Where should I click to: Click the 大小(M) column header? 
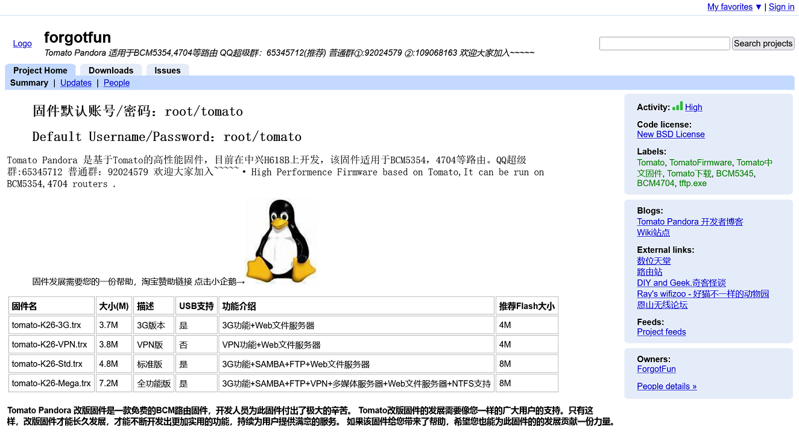pos(114,306)
